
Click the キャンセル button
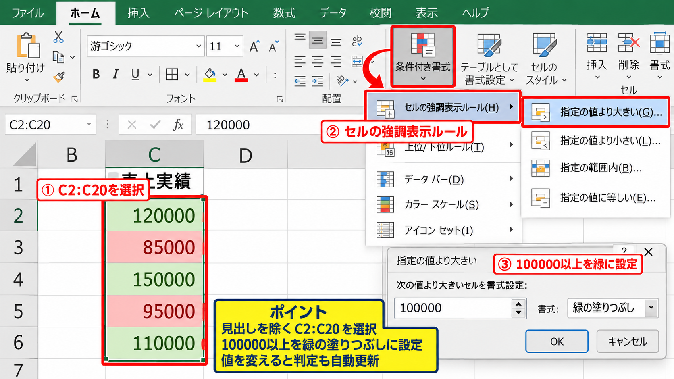(x=628, y=342)
